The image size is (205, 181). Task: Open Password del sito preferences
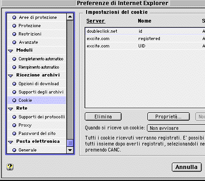pos(37,134)
